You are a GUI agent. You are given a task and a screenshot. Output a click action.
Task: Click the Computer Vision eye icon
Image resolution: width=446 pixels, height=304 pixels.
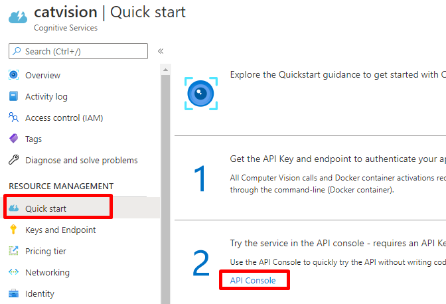tap(200, 93)
